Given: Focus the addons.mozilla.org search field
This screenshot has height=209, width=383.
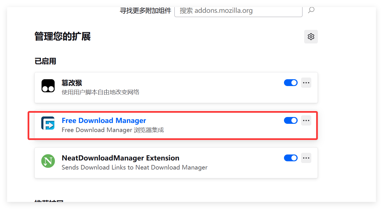Looking at the screenshot, I should [x=238, y=11].
